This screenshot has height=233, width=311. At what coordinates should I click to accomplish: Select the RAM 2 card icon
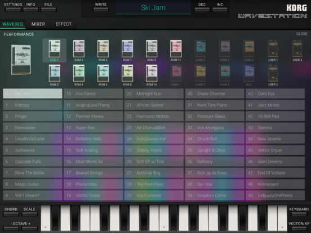click(x=55, y=73)
